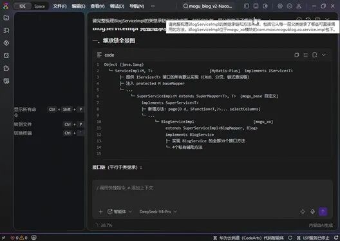Viewport: 340px width, 241px height.
Task: Open the sidebar icon below the debug icon
Action: point(6,68)
